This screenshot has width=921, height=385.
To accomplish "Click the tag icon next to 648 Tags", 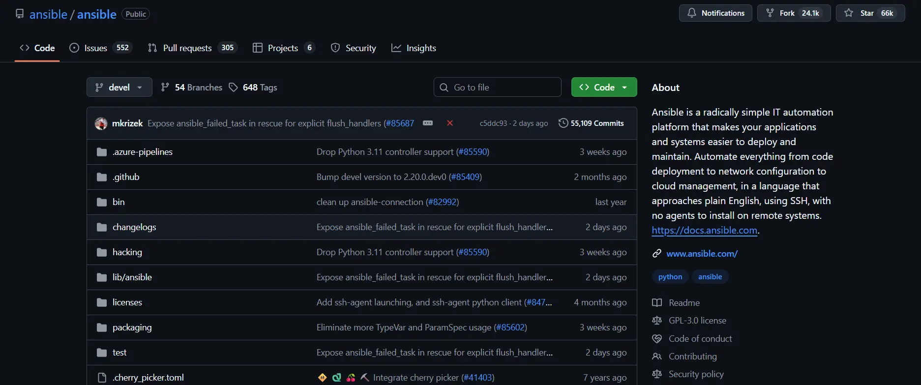I will (234, 87).
